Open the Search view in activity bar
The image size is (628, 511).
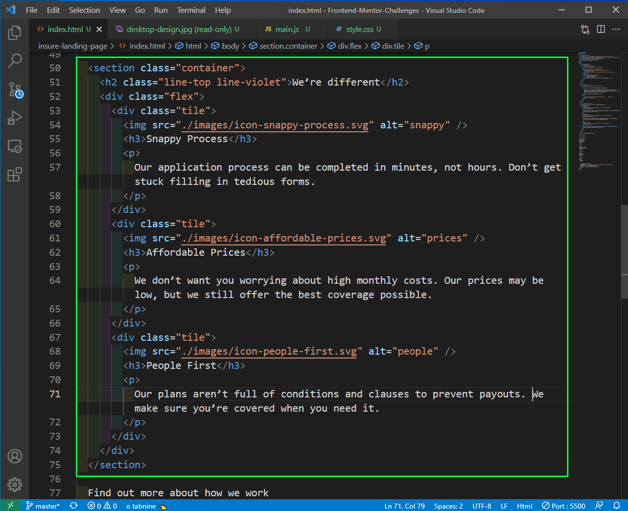[x=15, y=60]
